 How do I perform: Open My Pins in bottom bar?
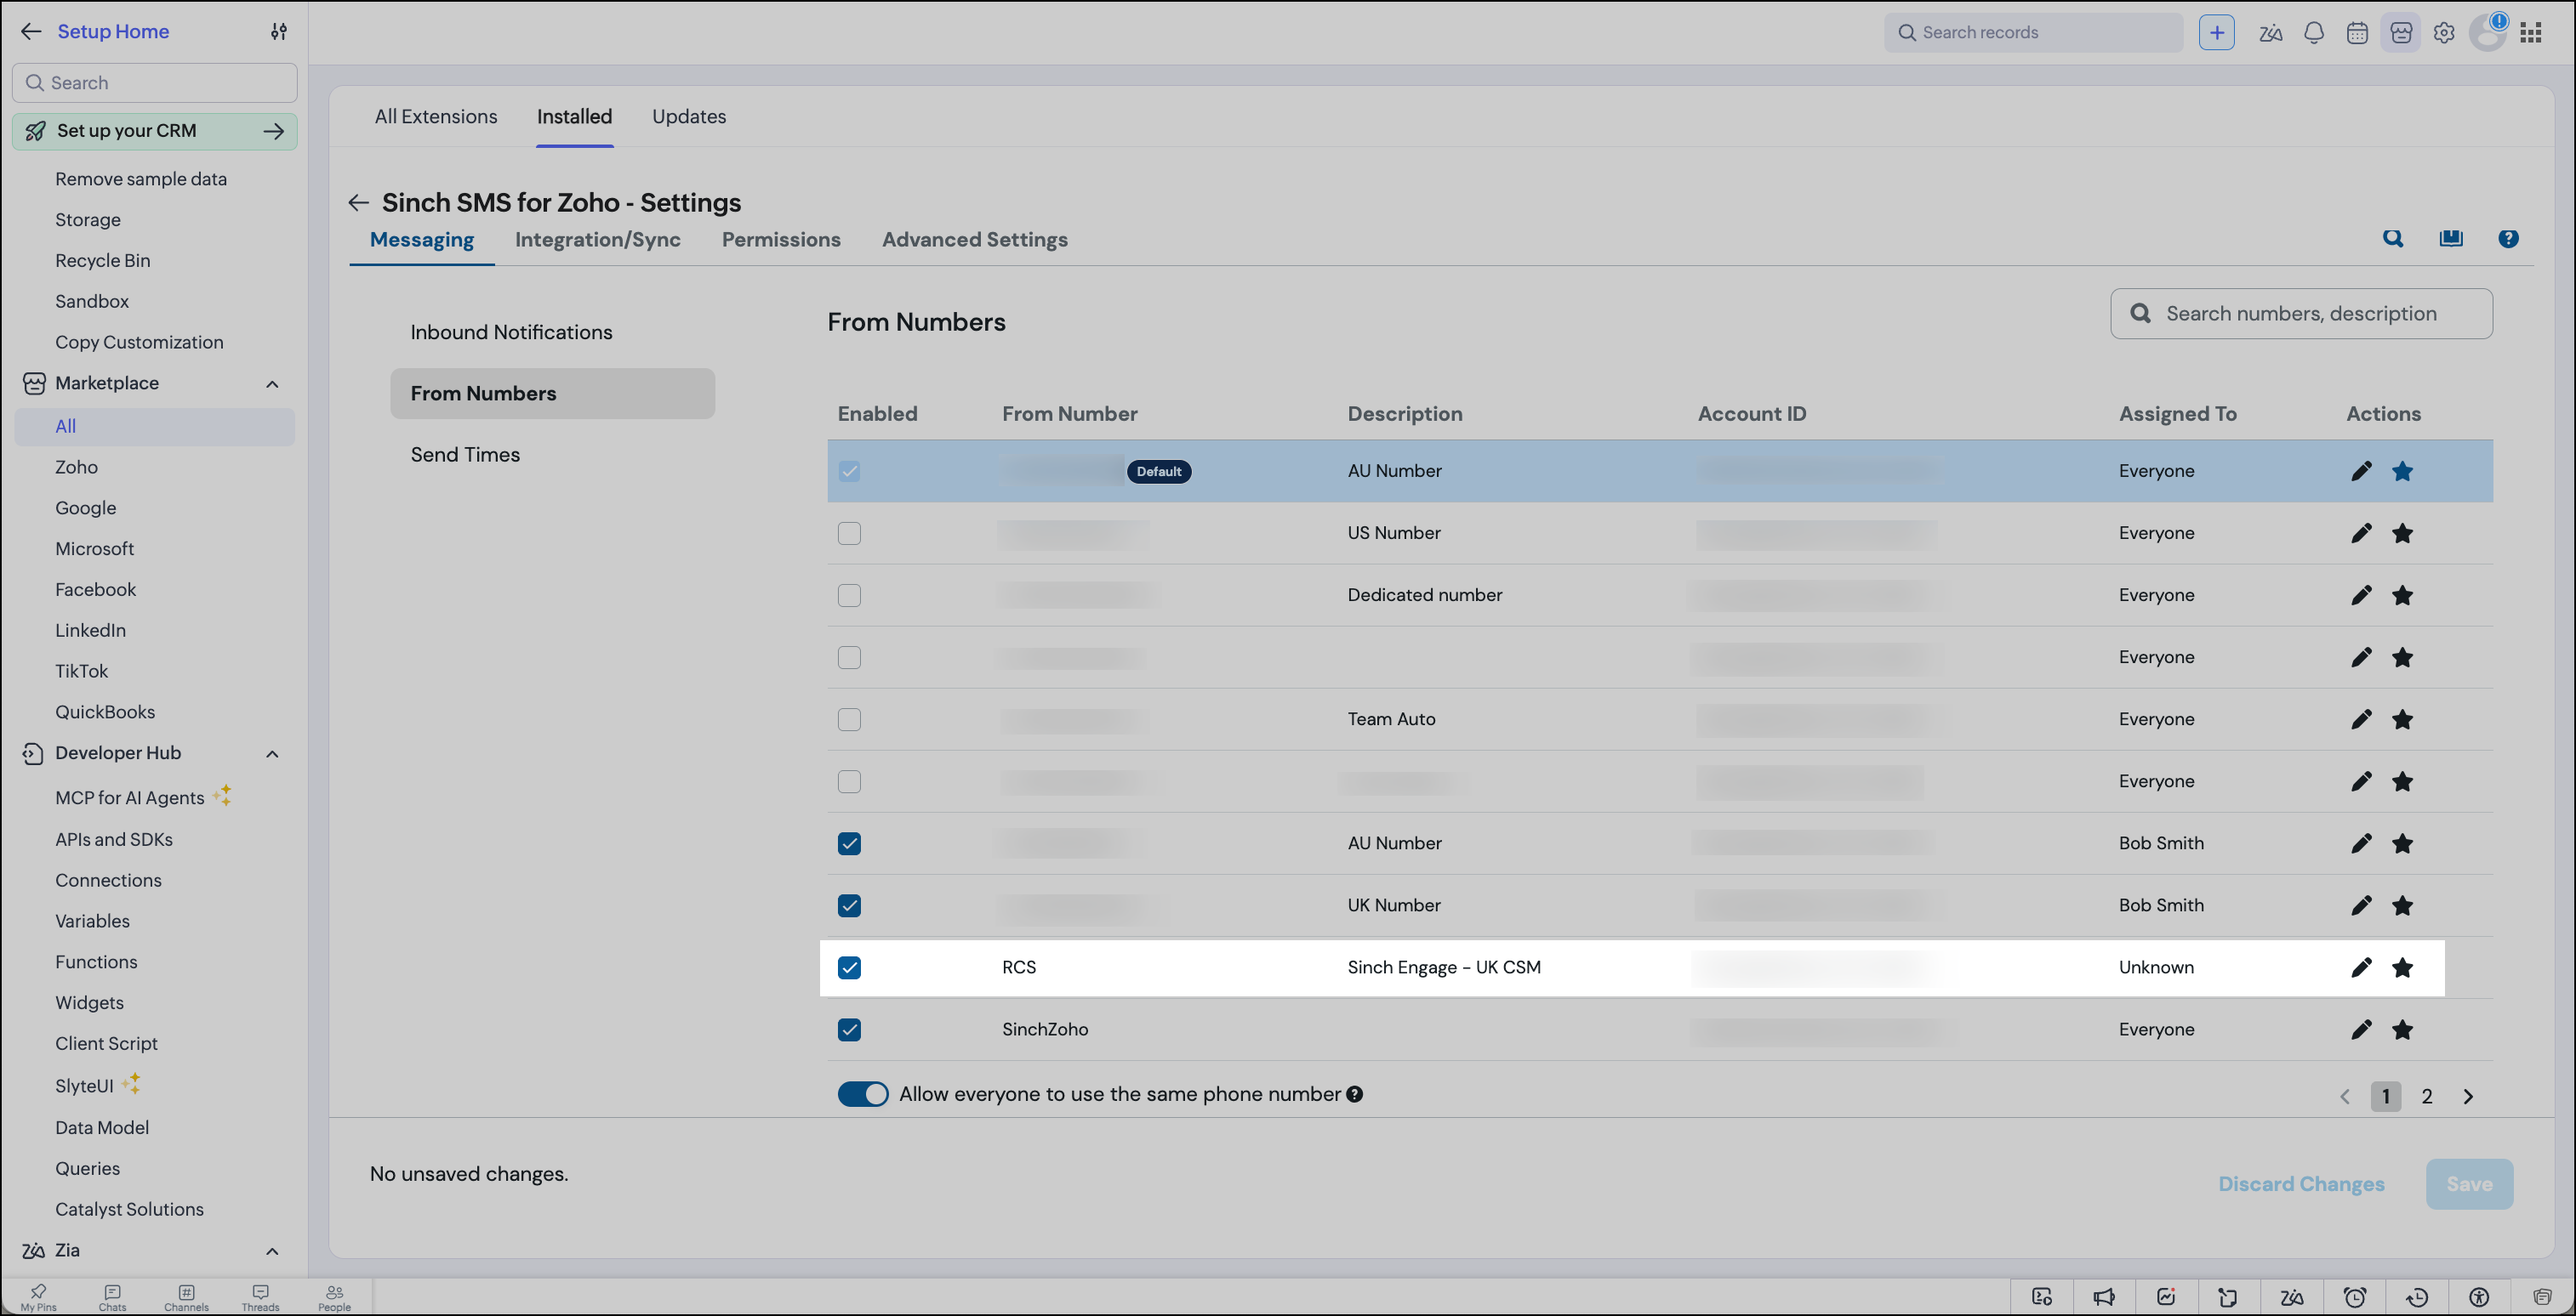38,1297
